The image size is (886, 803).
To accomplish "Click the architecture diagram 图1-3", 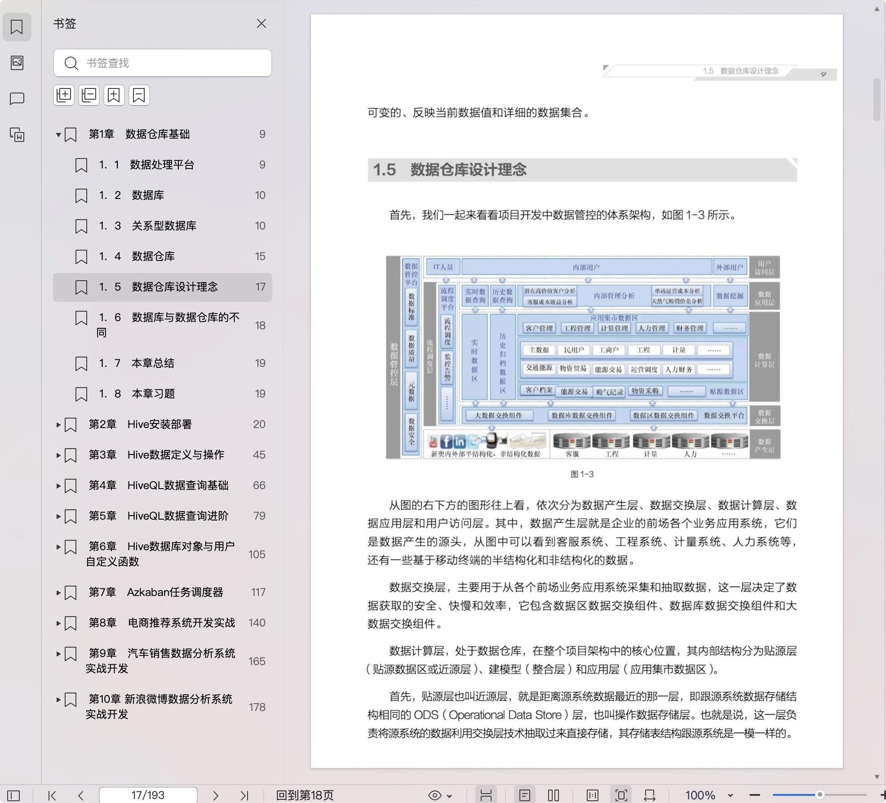I will coord(583,357).
